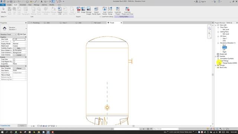Click Load into Project and Close icon
This screenshot has width=238, height=134.
click(x=127, y=11)
